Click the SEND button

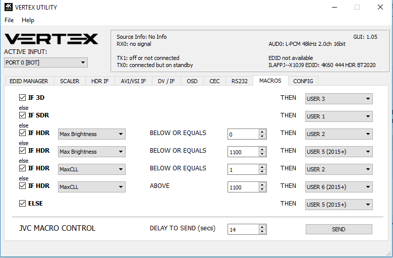coord(339,229)
